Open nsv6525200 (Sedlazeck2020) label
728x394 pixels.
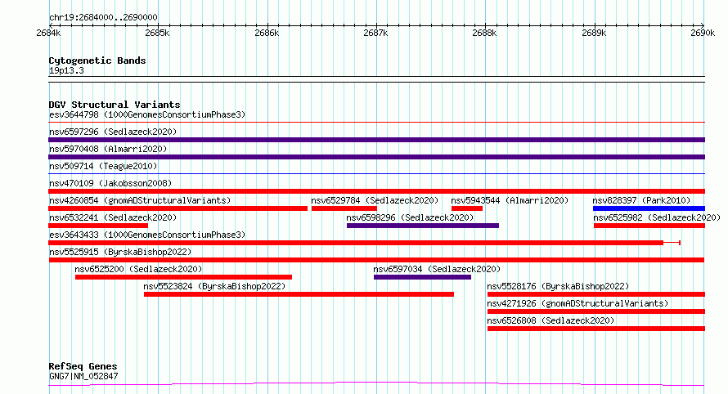tap(138, 269)
